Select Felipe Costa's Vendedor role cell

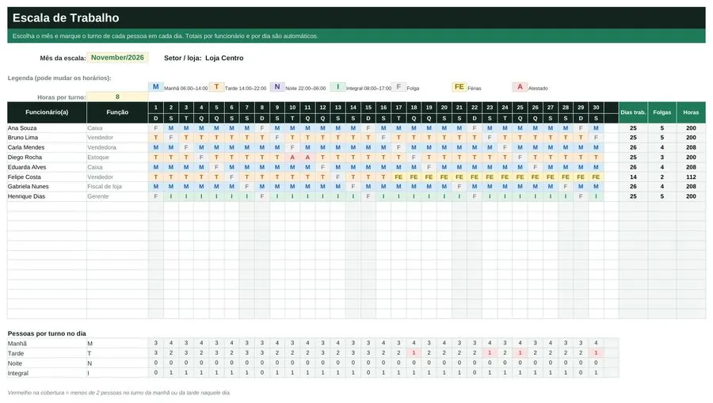point(117,177)
